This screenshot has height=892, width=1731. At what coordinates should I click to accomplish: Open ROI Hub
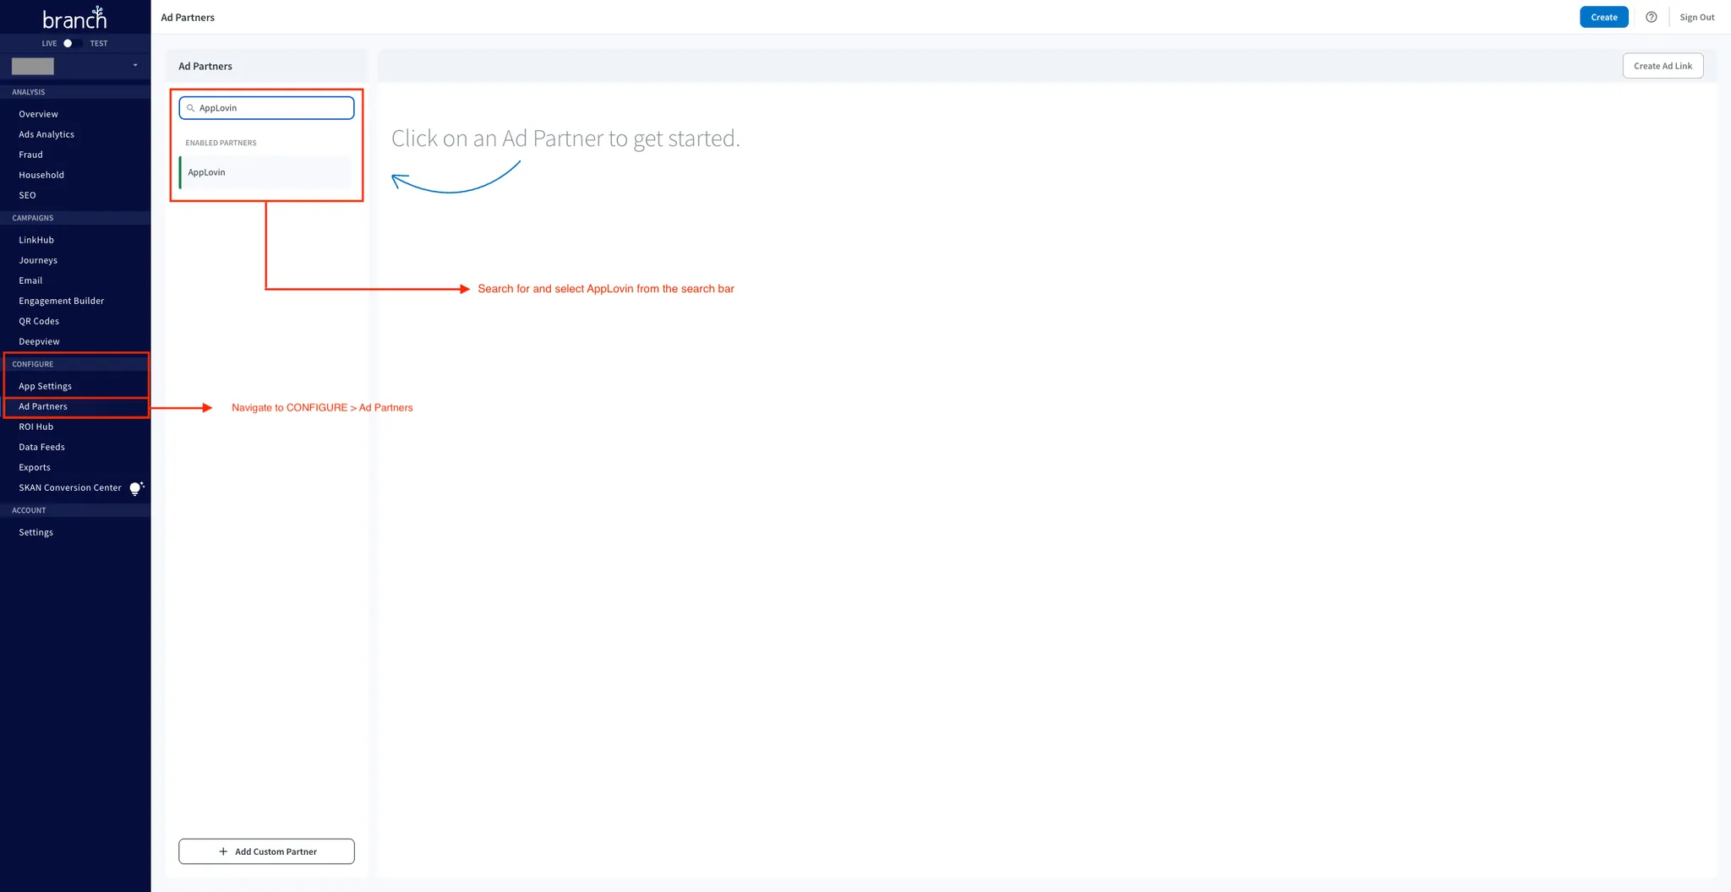(36, 427)
